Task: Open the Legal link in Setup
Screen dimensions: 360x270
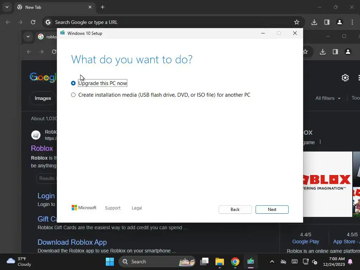Action: click(137, 208)
